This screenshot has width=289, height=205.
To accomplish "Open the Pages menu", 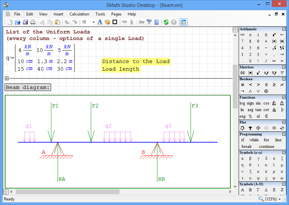I will point(116,14).
